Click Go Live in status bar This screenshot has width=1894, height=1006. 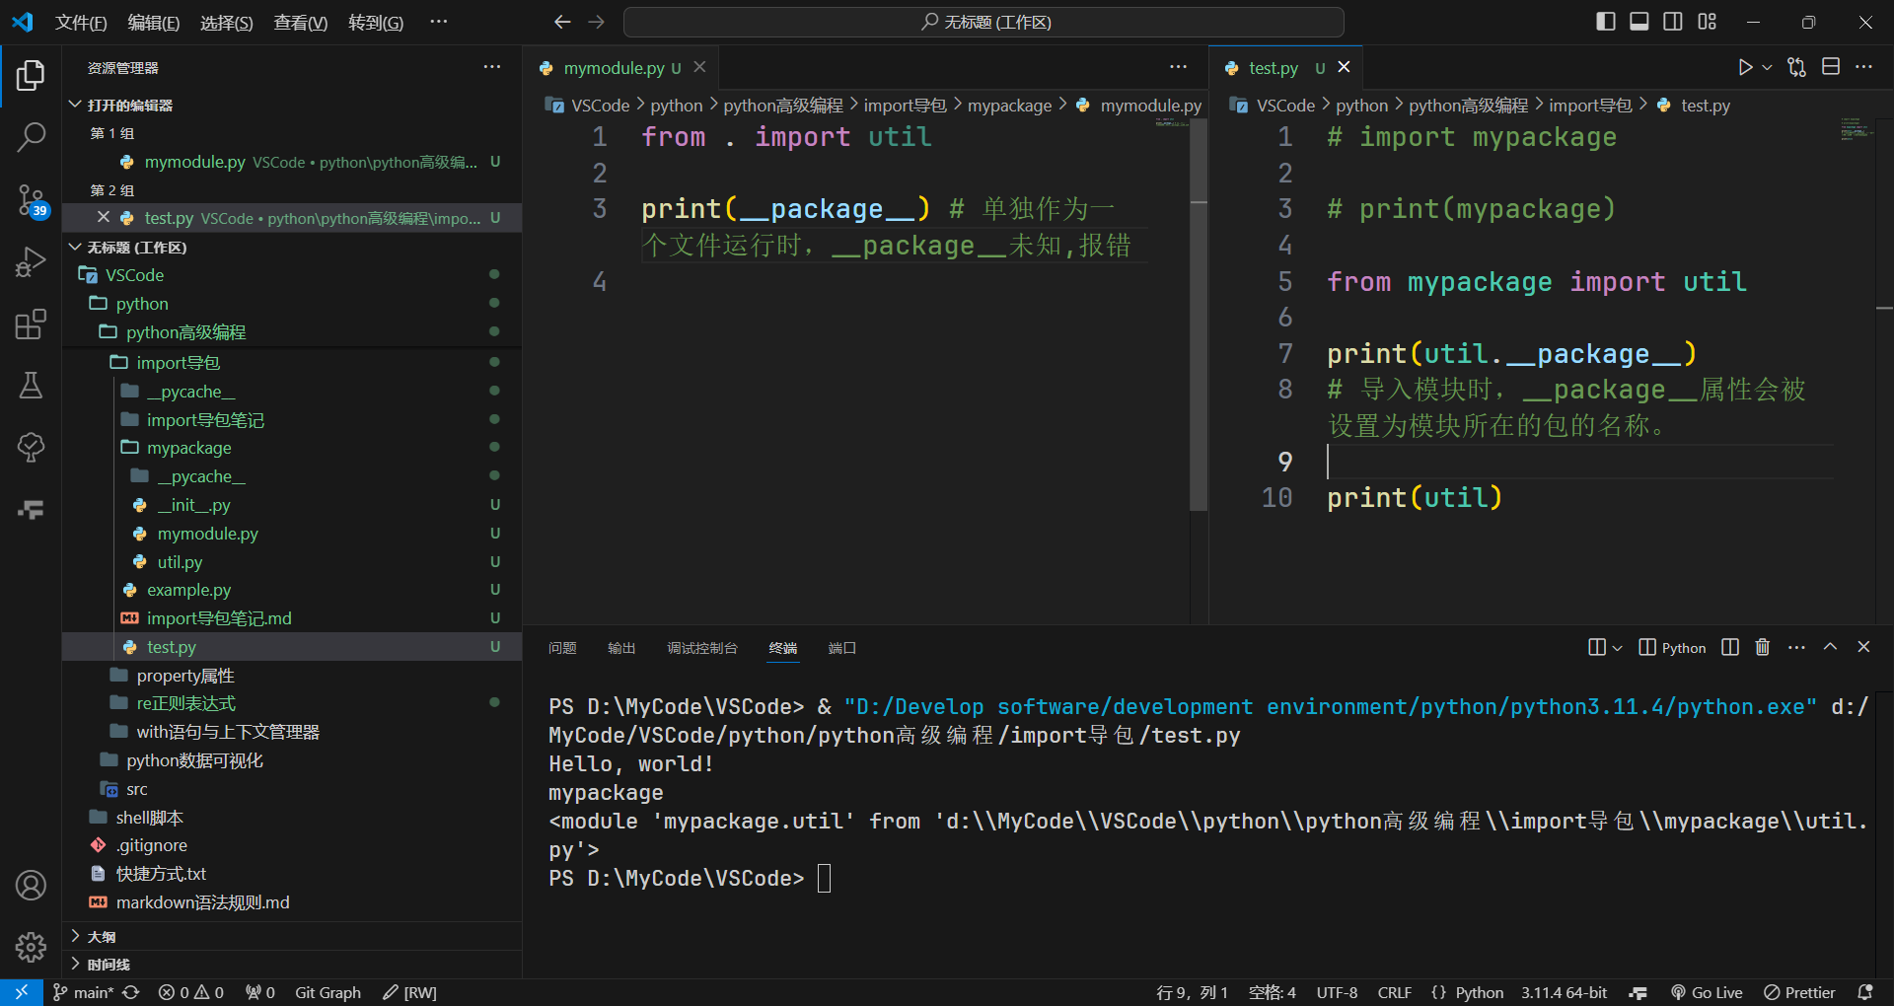(1707, 992)
